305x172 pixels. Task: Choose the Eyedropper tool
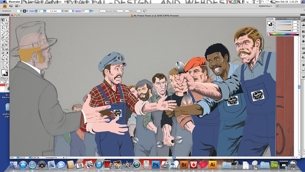tap(3, 56)
